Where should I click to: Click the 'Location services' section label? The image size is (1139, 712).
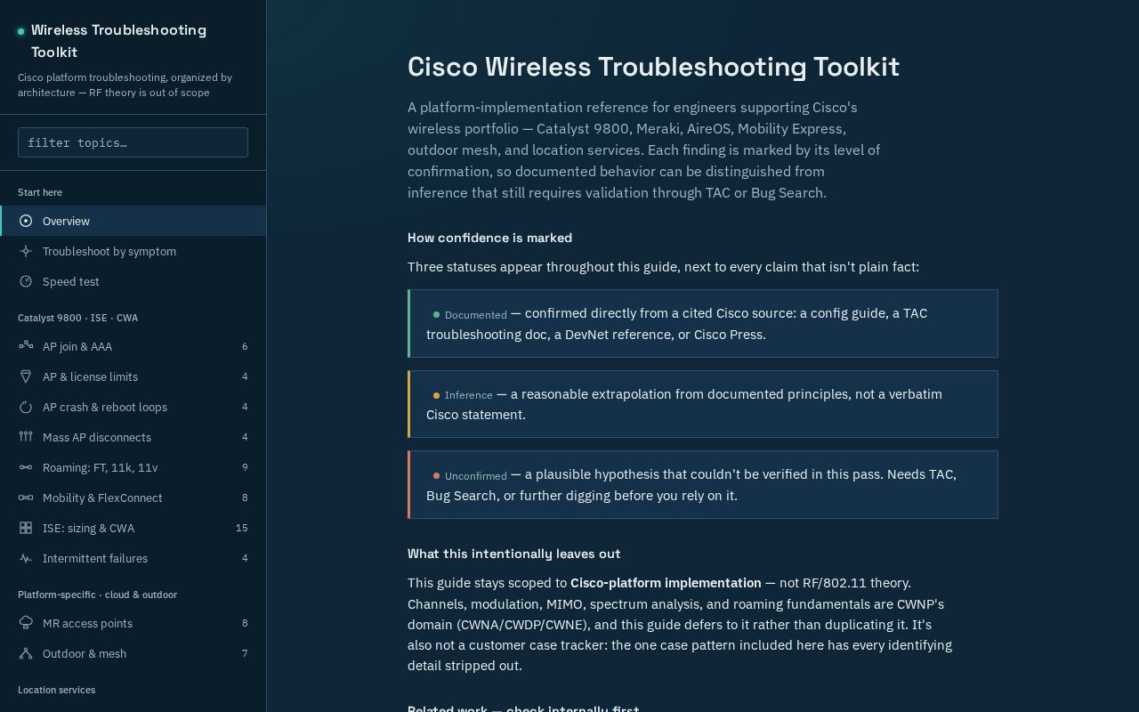[56, 690]
